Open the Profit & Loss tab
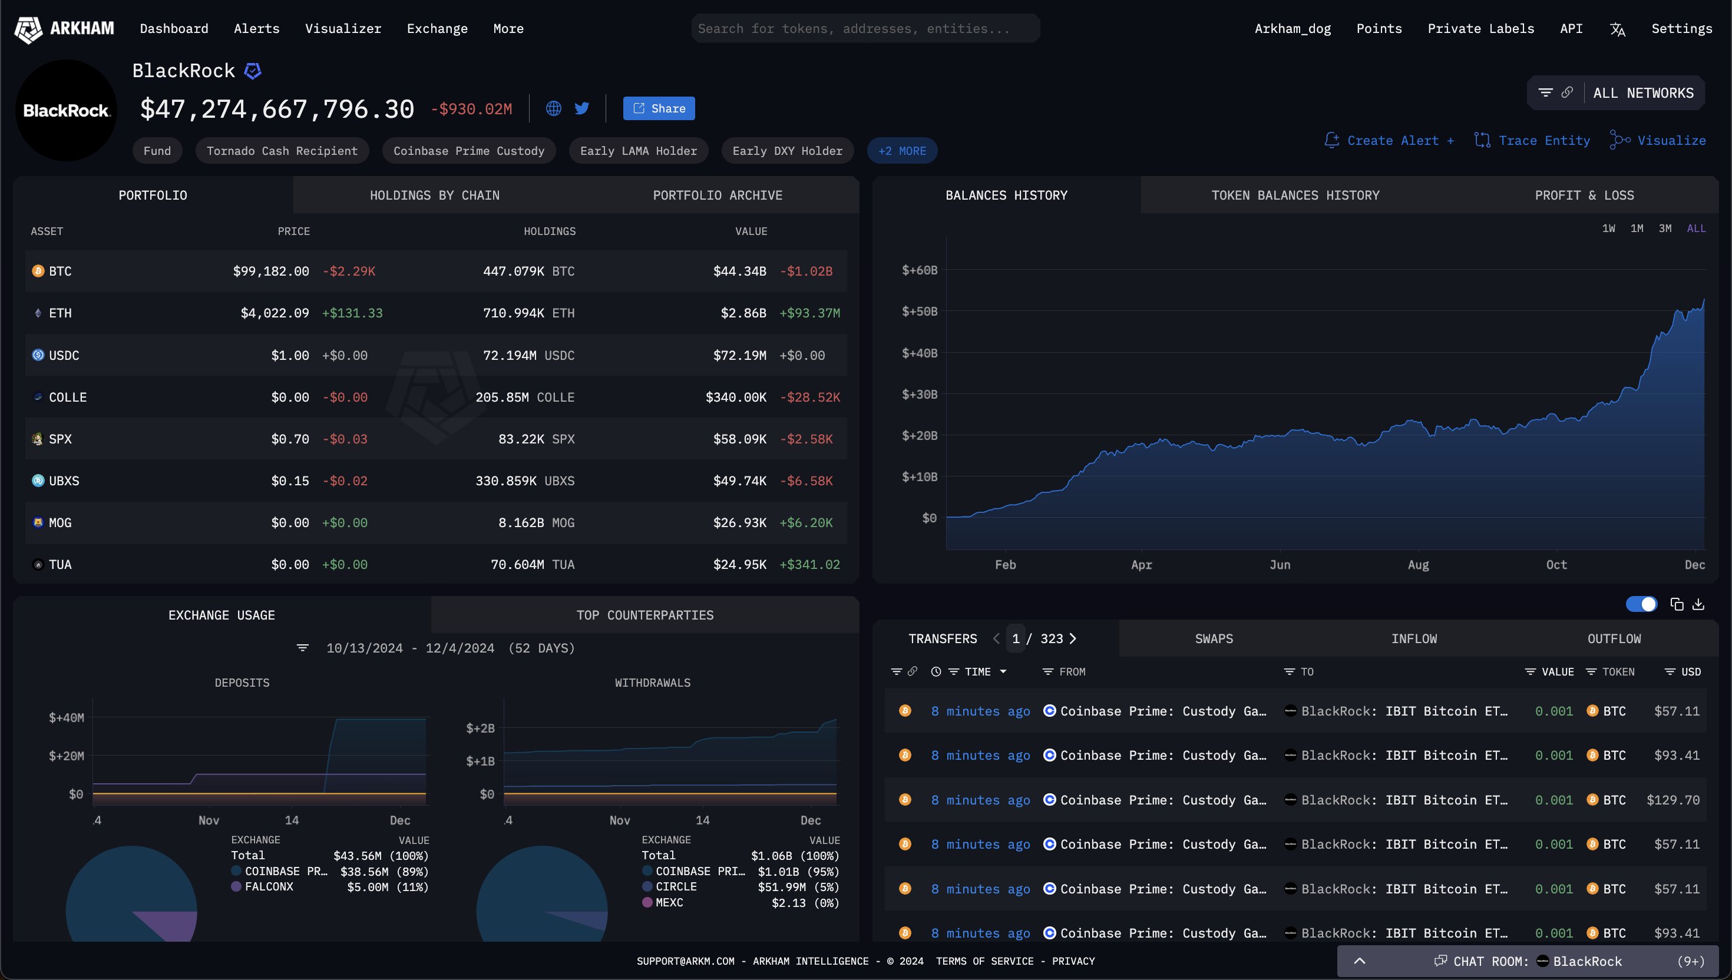This screenshot has width=1732, height=980. [1584, 195]
